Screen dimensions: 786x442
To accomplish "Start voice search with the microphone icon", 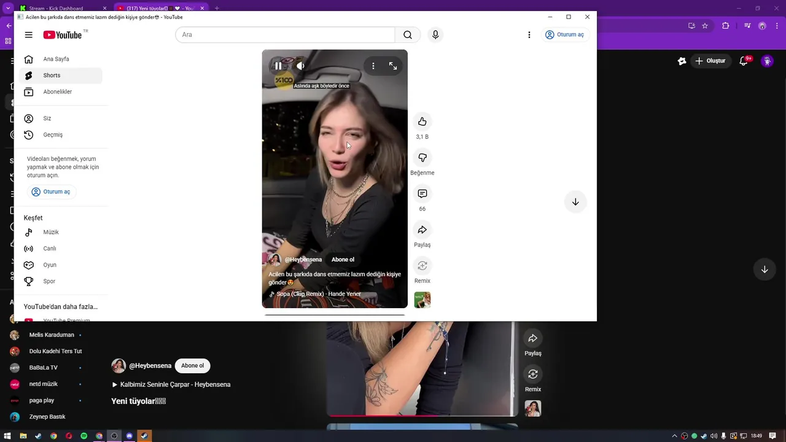I will 435,35.
